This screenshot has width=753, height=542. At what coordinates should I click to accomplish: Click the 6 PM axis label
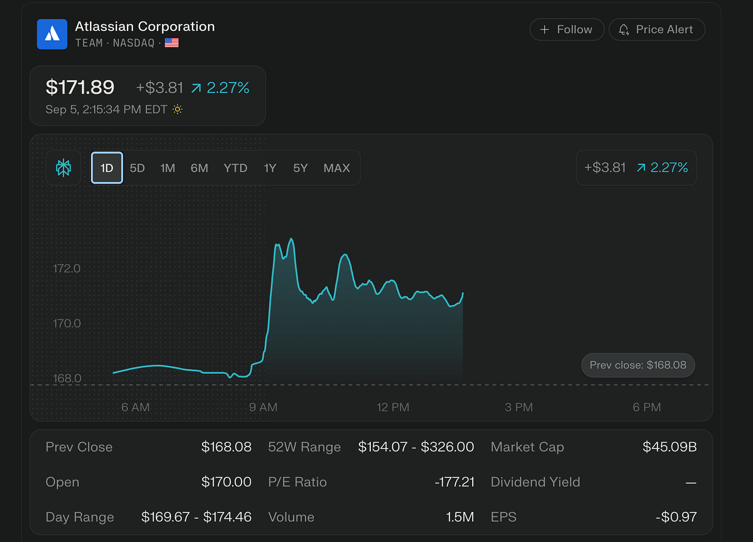point(647,408)
